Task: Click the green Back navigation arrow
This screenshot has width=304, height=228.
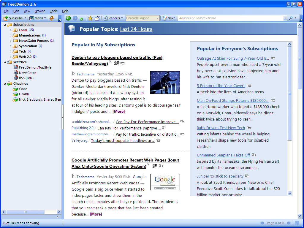Action: [68, 18]
